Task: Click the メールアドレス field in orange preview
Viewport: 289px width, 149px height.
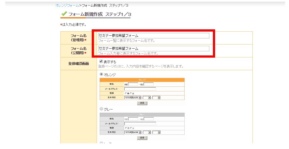Action: click(x=140, y=89)
